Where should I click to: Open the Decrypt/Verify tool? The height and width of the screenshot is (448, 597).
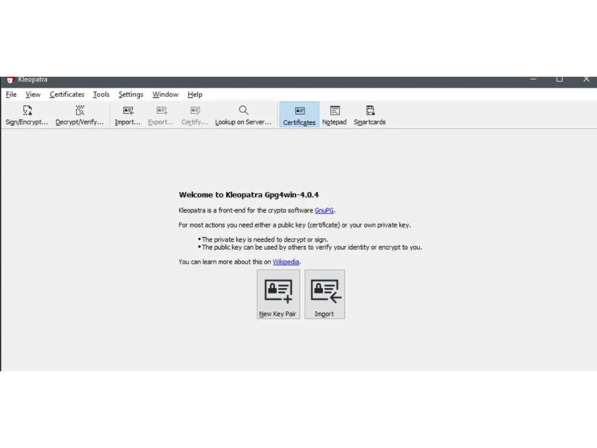[79, 114]
